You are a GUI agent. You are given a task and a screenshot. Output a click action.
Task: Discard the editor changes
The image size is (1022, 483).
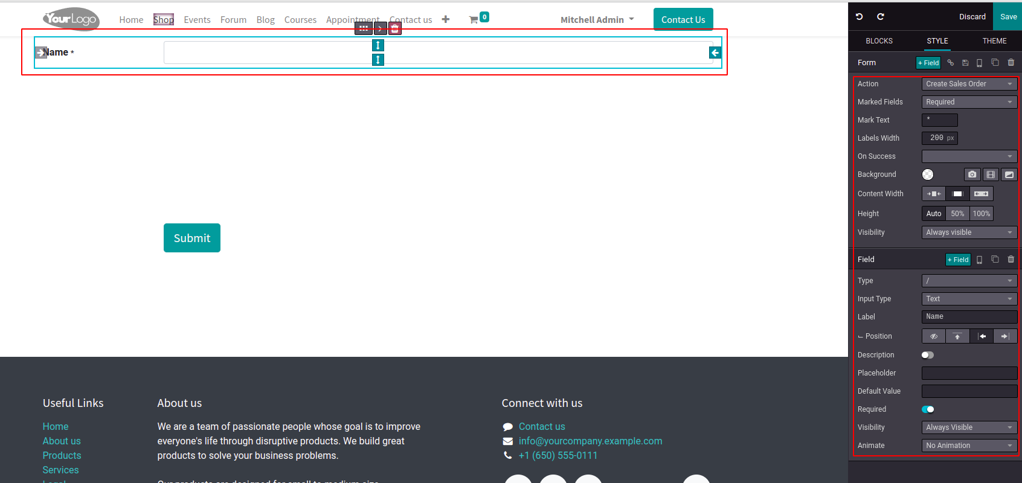point(972,17)
